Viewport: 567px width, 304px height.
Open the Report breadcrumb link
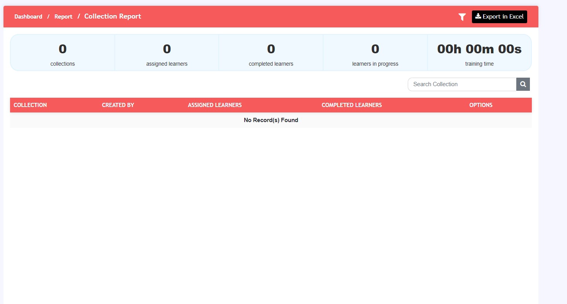tap(63, 17)
